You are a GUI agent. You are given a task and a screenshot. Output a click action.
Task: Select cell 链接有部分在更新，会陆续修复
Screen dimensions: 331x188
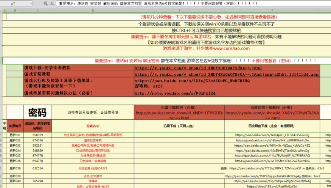pos(93,112)
